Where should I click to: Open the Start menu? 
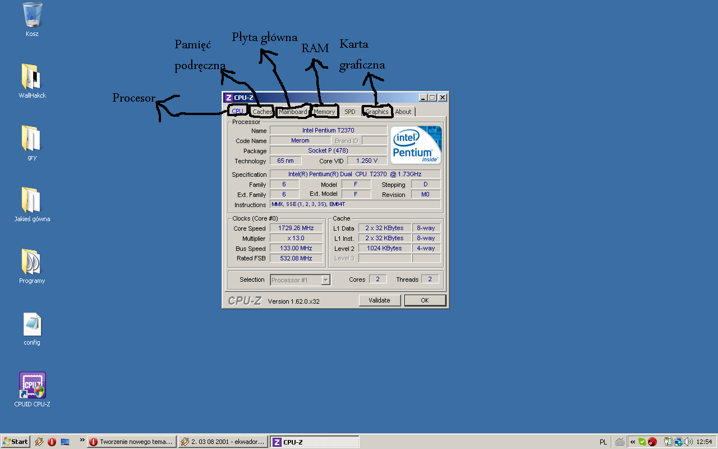15,442
